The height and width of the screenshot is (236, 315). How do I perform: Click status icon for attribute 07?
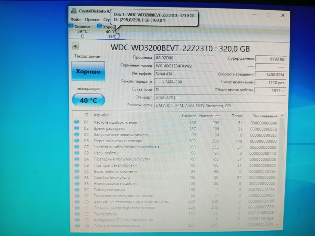[77, 147]
